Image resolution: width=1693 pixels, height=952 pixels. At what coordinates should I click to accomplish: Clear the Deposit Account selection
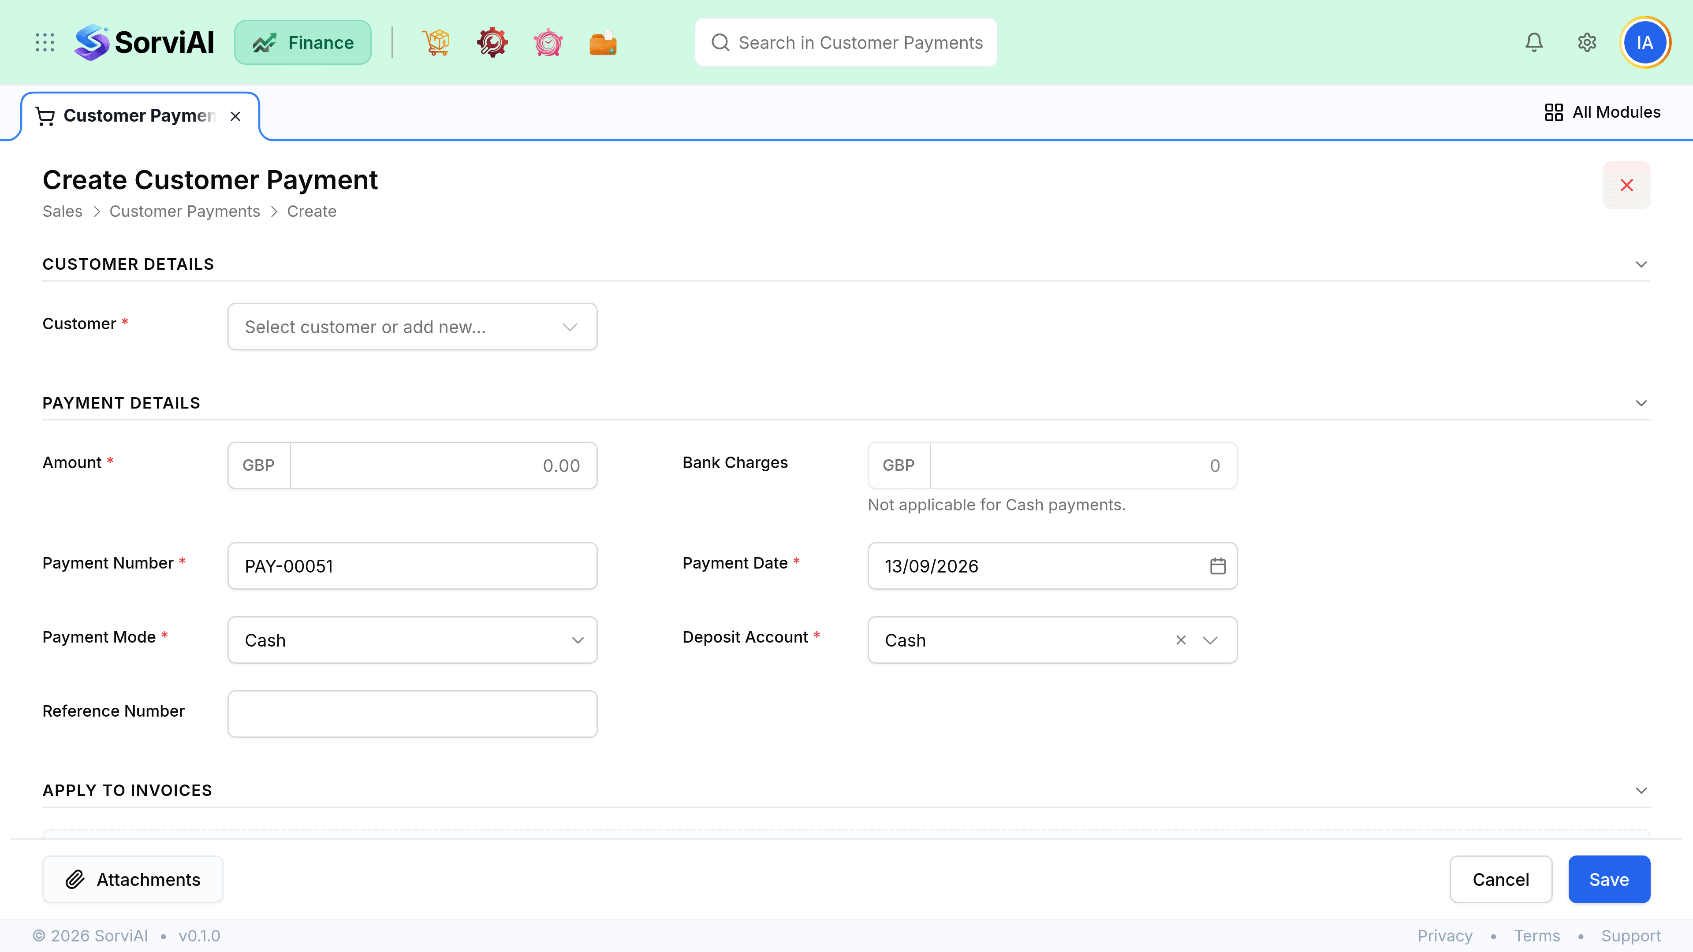[1181, 640]
